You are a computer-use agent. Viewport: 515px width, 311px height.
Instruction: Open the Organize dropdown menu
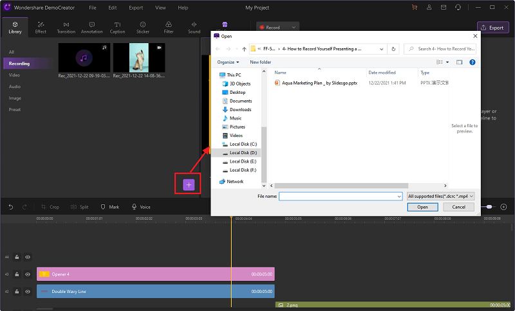pyautogui.click(x=228, y=62)
